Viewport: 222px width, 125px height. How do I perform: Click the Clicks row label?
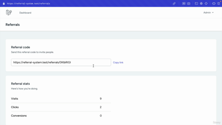coord(15,107)
